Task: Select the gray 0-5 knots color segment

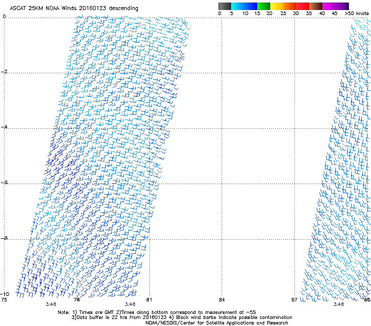Action: pyautogui.click(x=225, y=6)
